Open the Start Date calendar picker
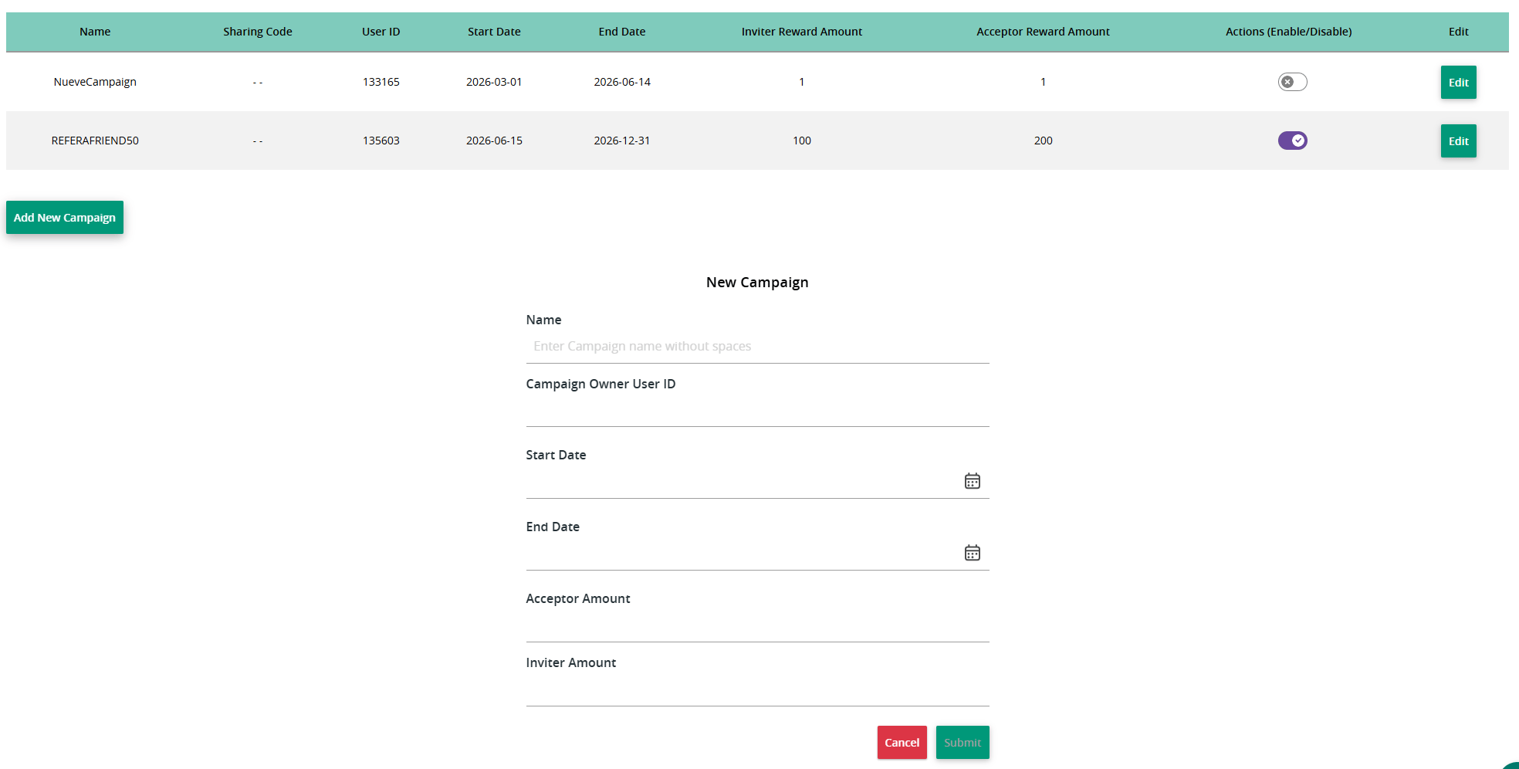Screen dimensions: 1519x769 click(x=972, y=481)
